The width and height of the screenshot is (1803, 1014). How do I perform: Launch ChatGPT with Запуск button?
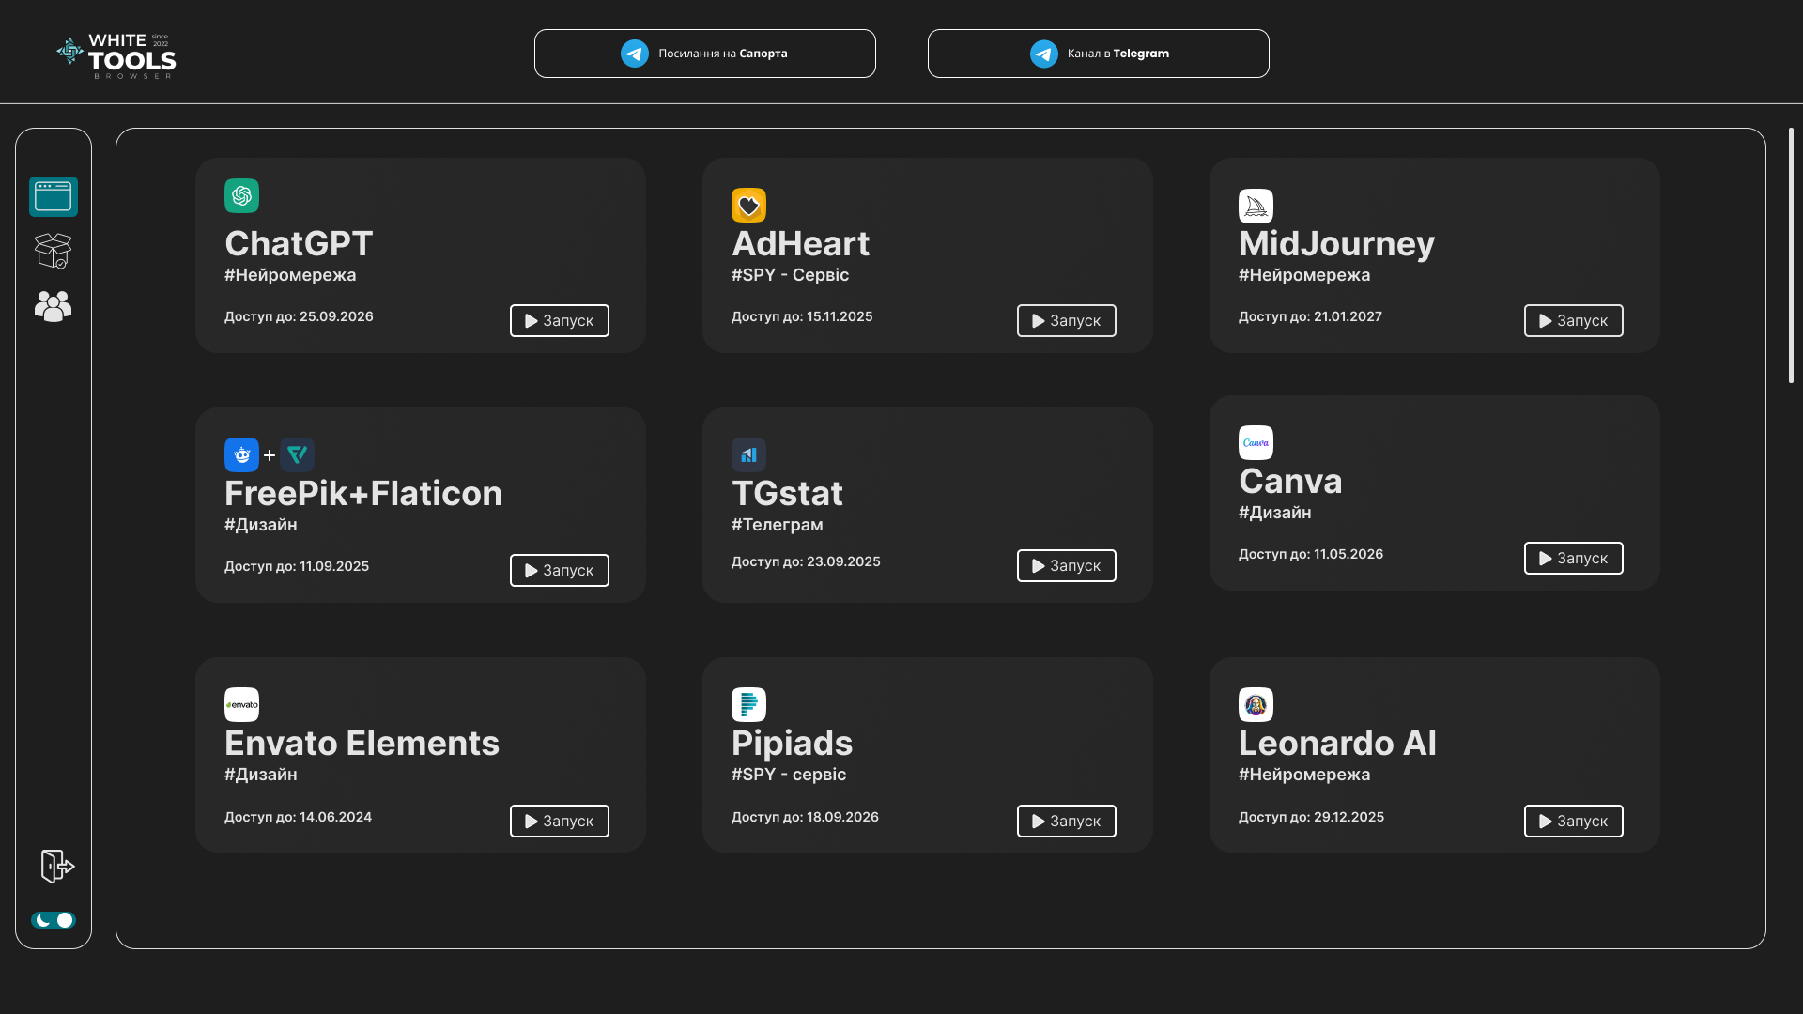pos(559,319)
